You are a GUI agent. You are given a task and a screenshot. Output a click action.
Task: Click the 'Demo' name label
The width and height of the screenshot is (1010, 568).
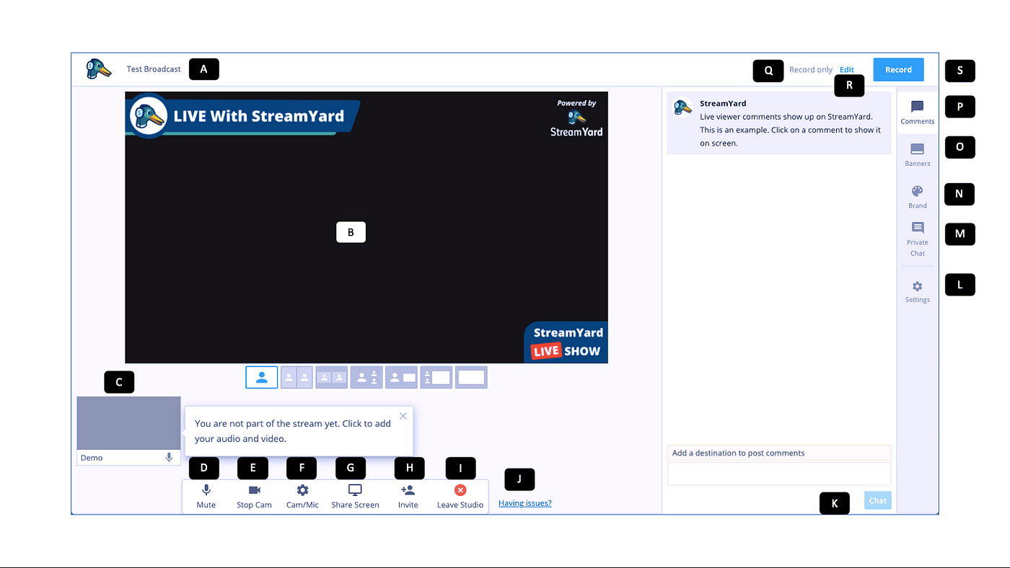92,458
